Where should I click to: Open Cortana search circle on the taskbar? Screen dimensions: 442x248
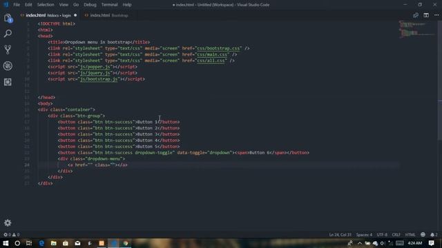[x=17, y=243]
